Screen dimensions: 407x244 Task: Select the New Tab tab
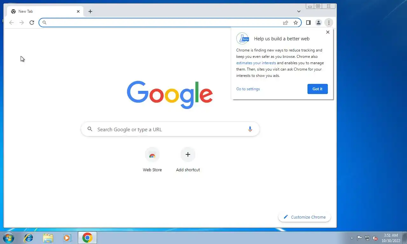coord(45,11)
